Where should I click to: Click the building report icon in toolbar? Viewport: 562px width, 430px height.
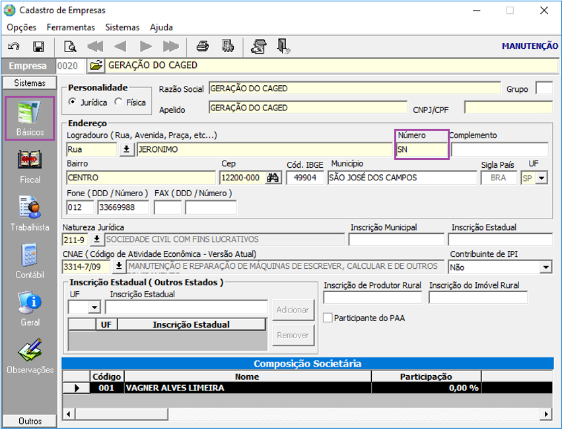pos(228,46)
